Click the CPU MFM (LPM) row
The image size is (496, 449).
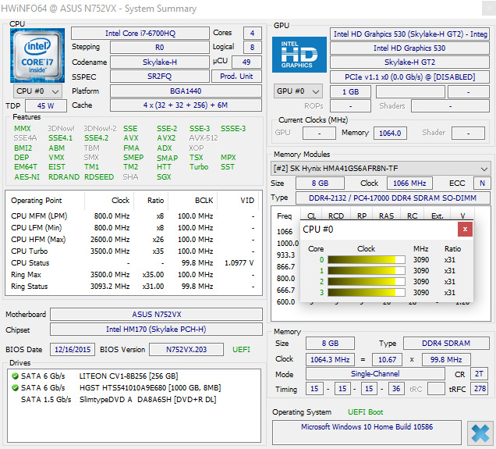[x=133, y=216]
